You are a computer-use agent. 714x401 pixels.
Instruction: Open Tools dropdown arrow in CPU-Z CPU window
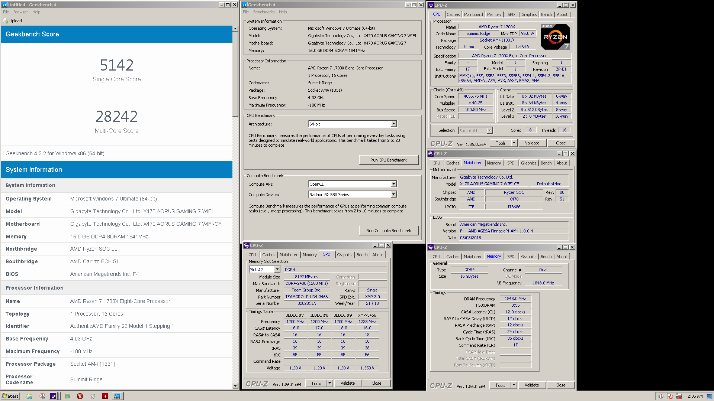pyautogui.click(x=514, y=143)
